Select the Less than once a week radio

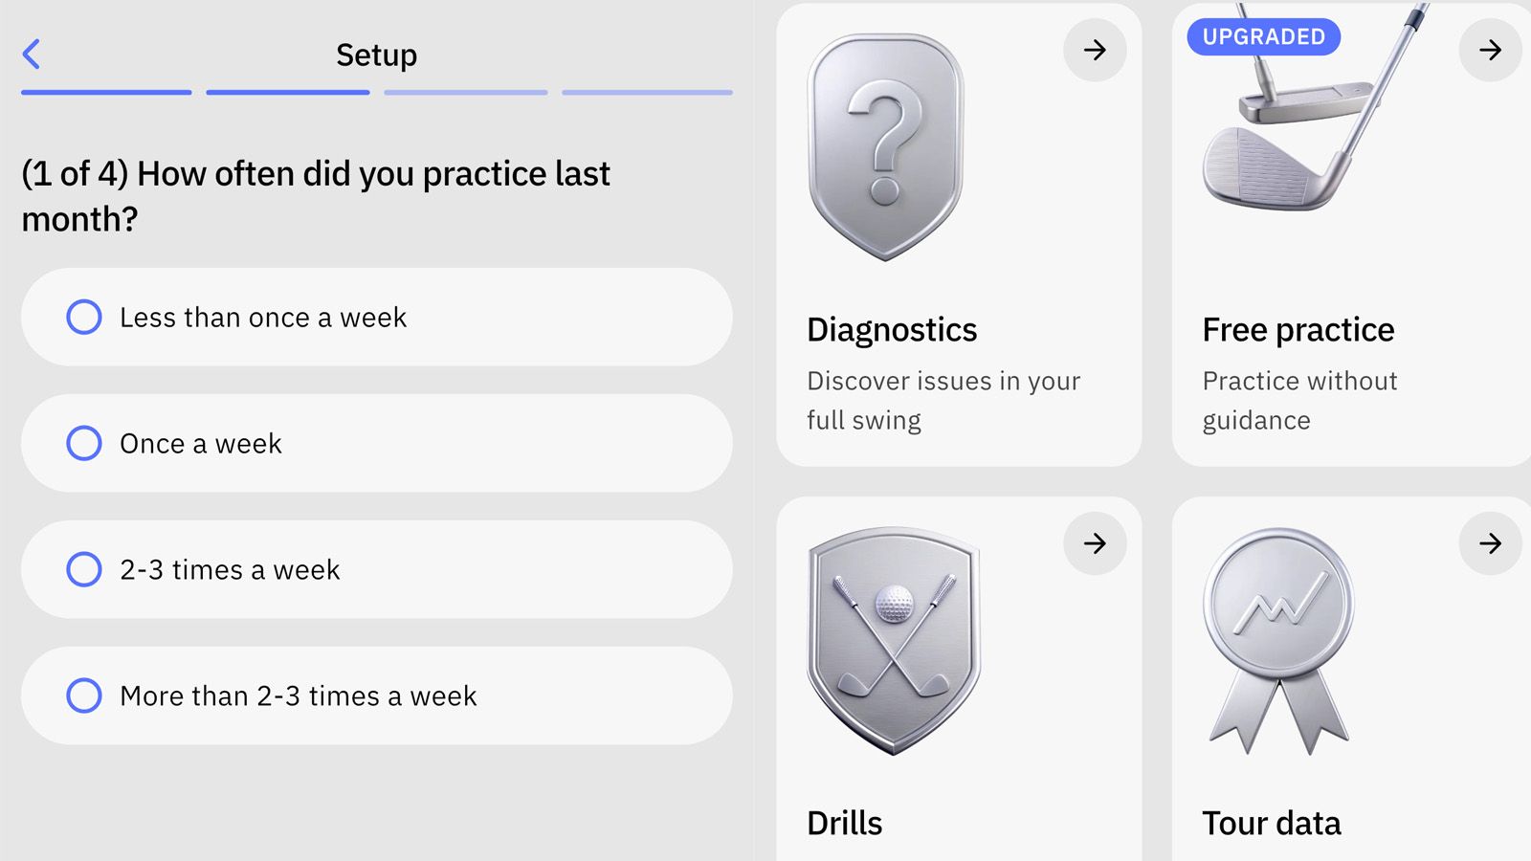[84, 317]
